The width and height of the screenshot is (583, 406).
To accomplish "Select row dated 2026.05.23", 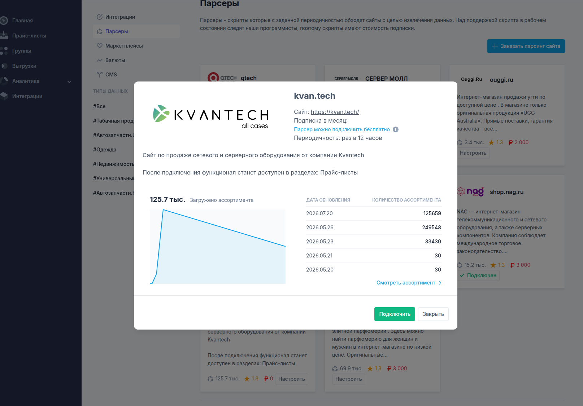I will 374,242.
